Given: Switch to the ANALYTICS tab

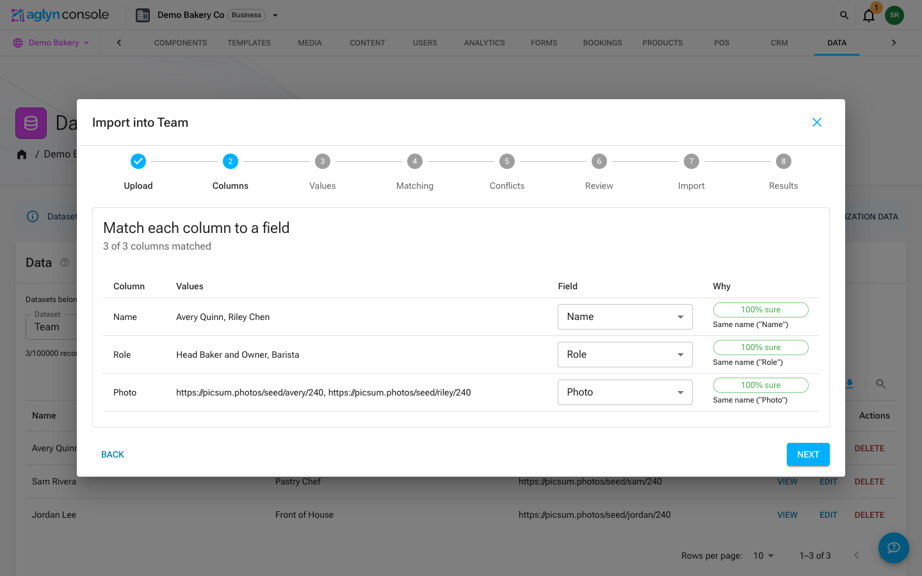Looking at the screenshot, I should tap(485, 43).
